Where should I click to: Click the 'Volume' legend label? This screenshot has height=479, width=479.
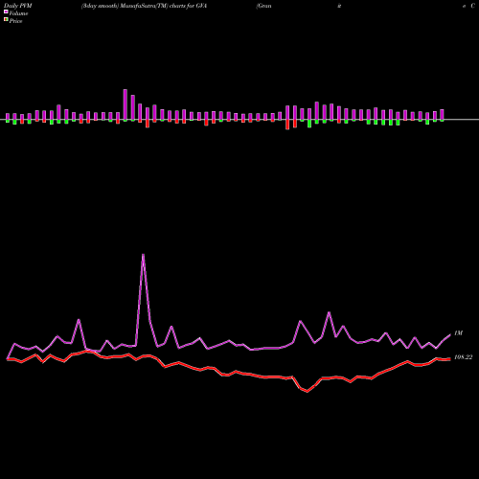18,13
